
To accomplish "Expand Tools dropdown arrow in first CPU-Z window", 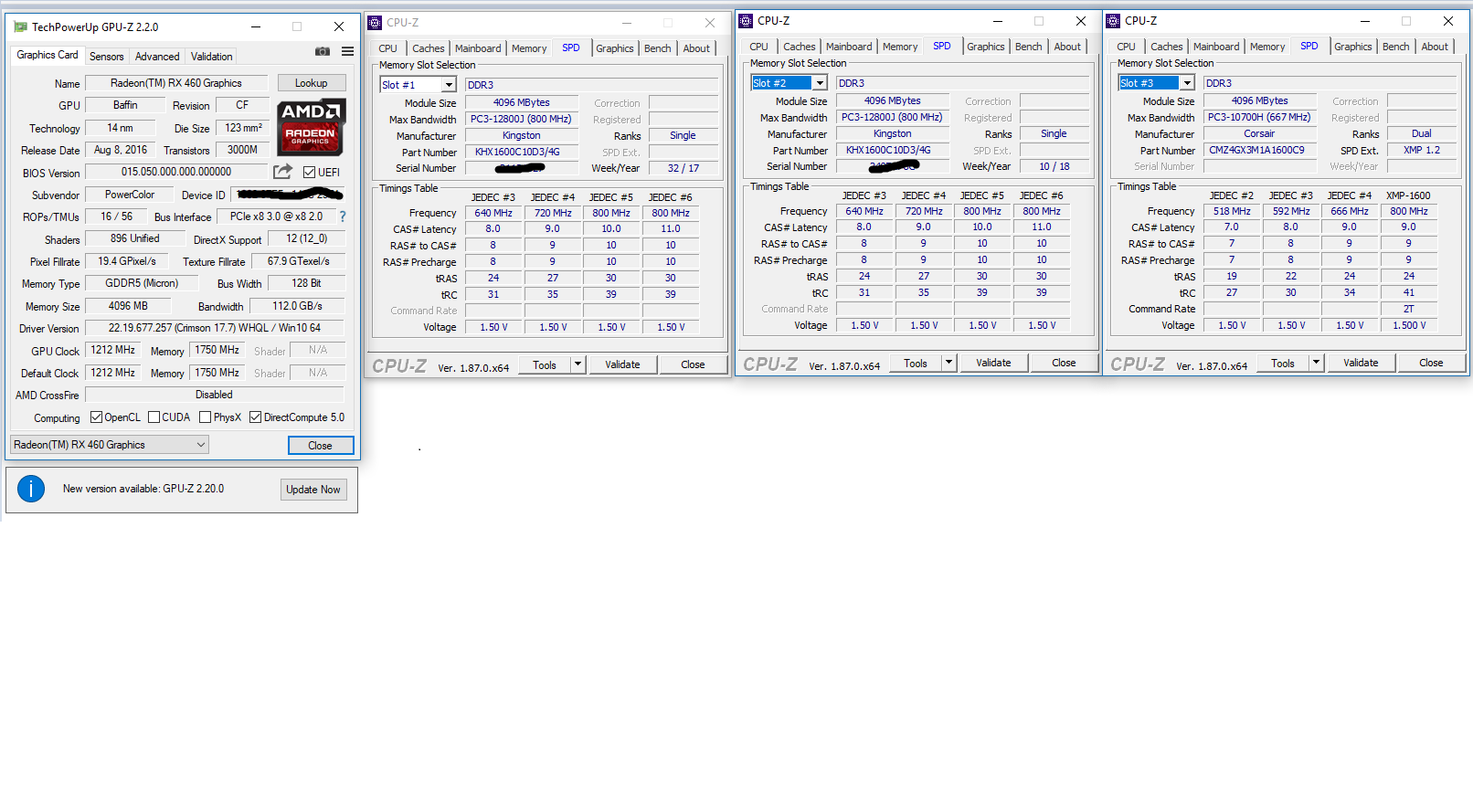I will click(x=578, y=364).
